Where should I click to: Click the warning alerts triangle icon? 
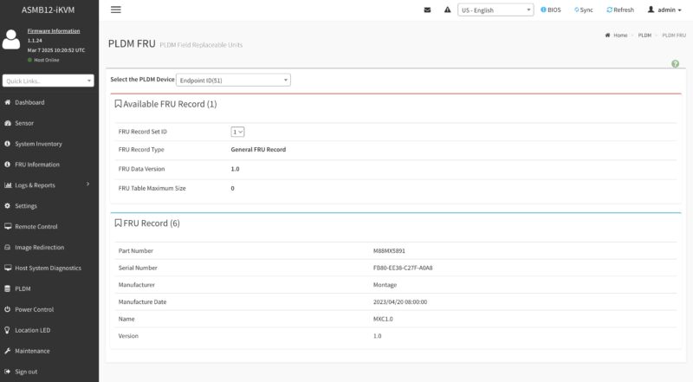[x=447, y=10]
